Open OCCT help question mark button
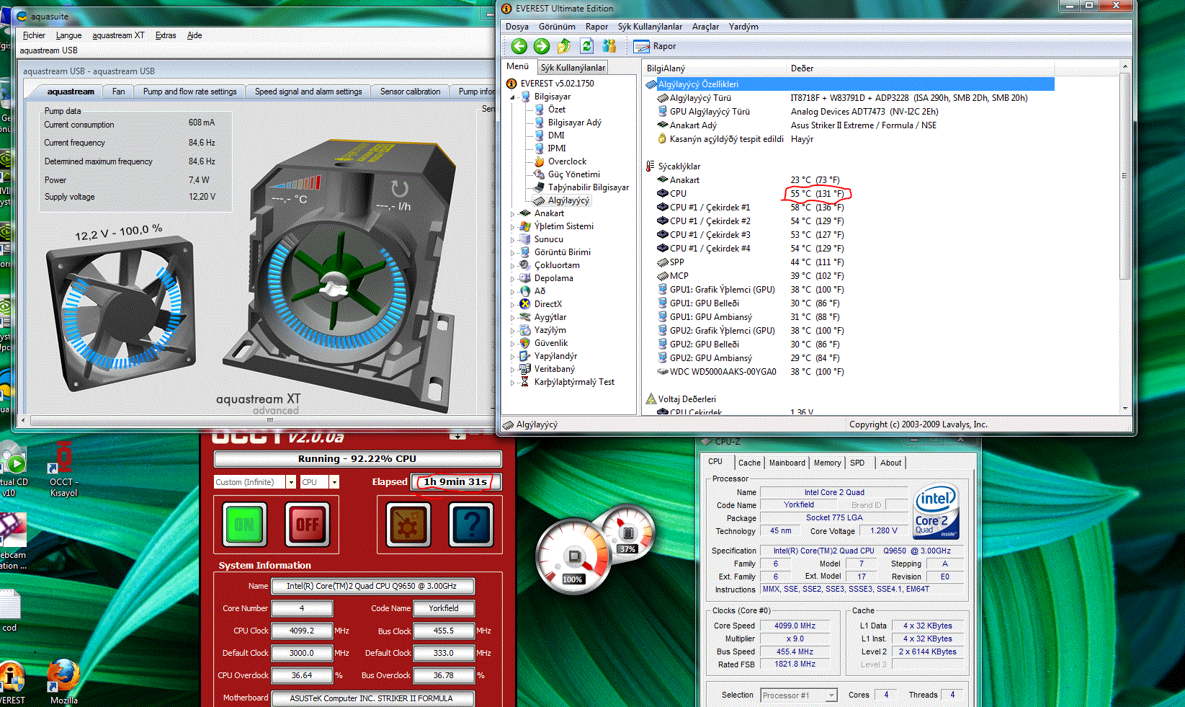Image resolution: width=1185 pixels, height=707 pixels. coord(471,524)
